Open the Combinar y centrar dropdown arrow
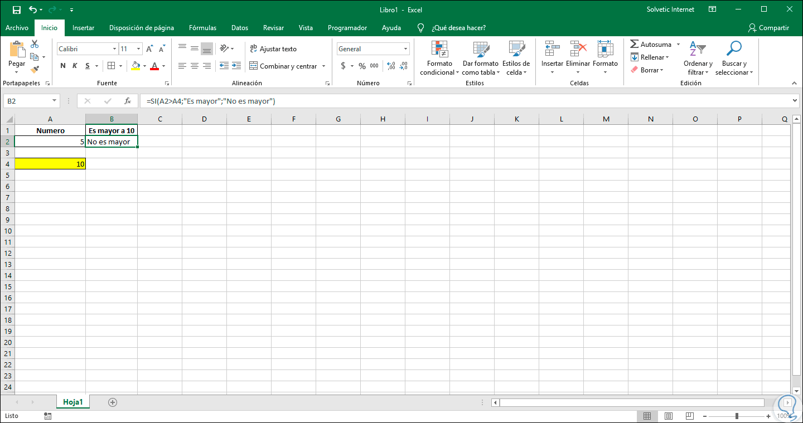This screenshot has width=803, height=423. click(x=323, y=66)
